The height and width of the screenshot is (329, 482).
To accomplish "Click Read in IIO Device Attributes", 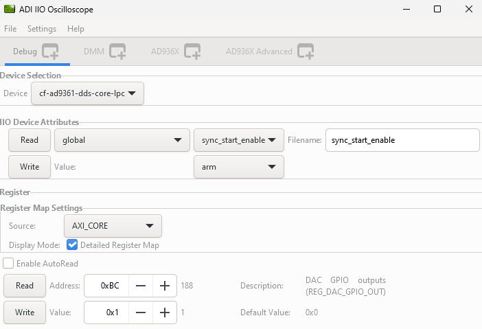I will point(30,140).
